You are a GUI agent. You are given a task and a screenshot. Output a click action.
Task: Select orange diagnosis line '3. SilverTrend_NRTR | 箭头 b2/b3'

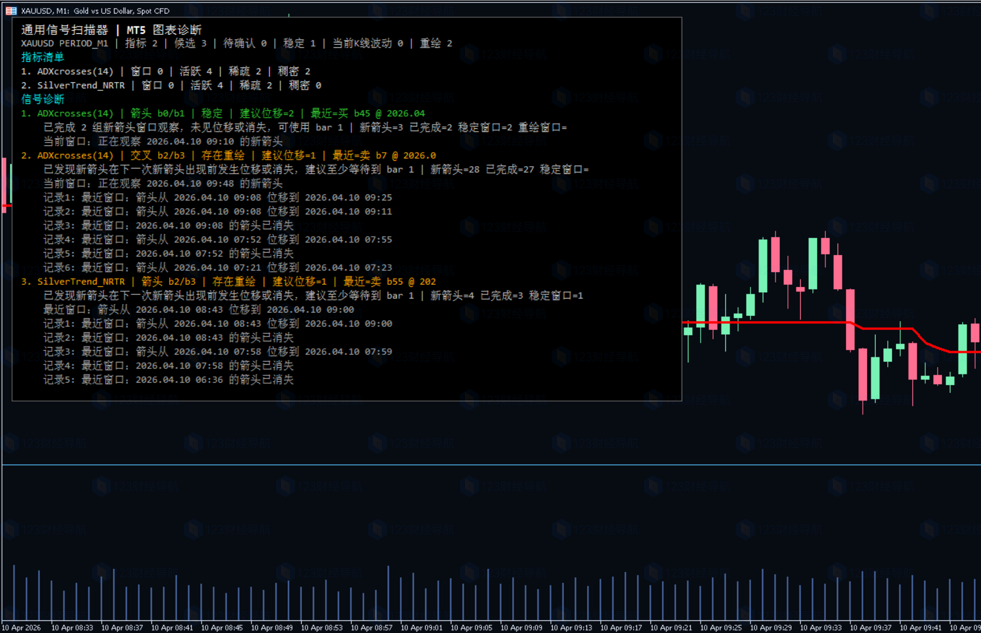coord(229,282)
